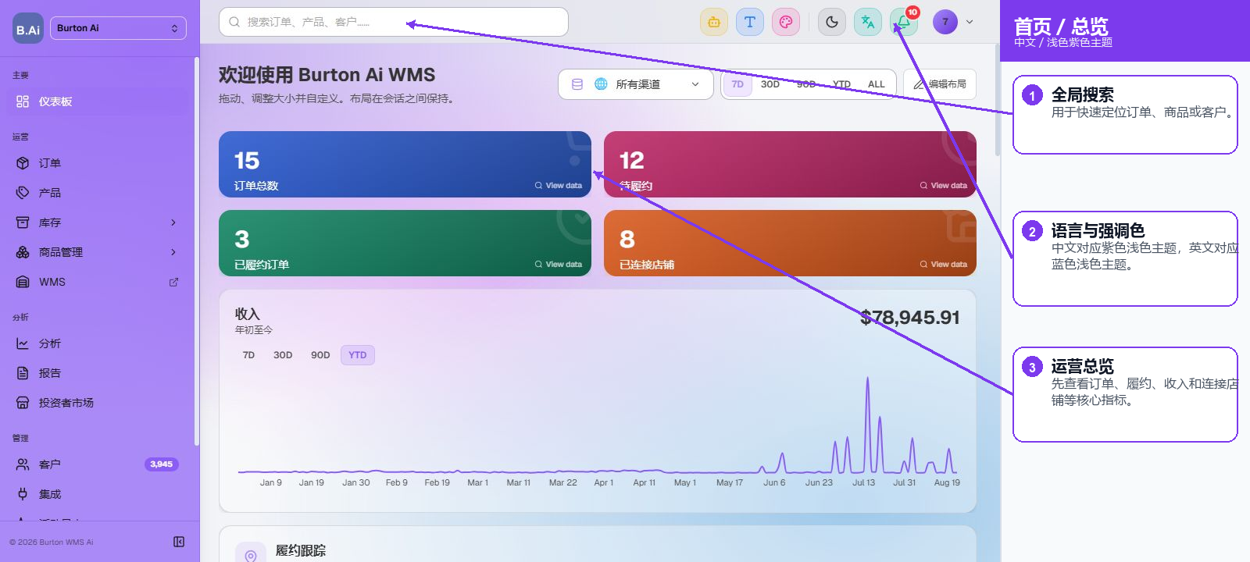This screenshot has width=1250, height=562.
Task: Open 产品 from the sidebar
Action: tap(97, 193)
